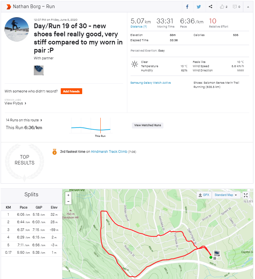Enter fullscreen map view
Screen dimensions: 255x279
tap(246, 195)
